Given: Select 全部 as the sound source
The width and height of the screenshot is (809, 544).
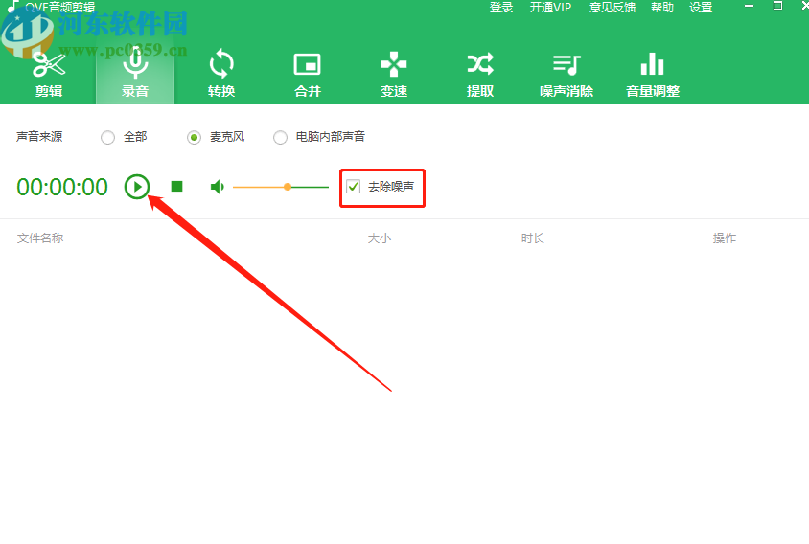Looking at the screenshot, I should [107, 137].
